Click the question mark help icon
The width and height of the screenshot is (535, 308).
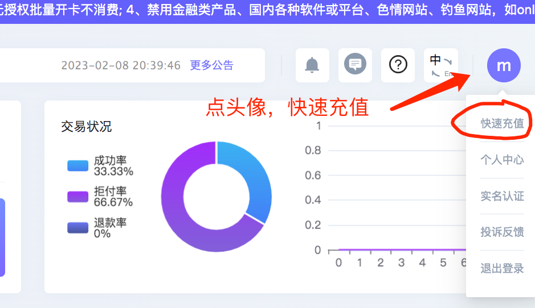click(x=398, y=65)
